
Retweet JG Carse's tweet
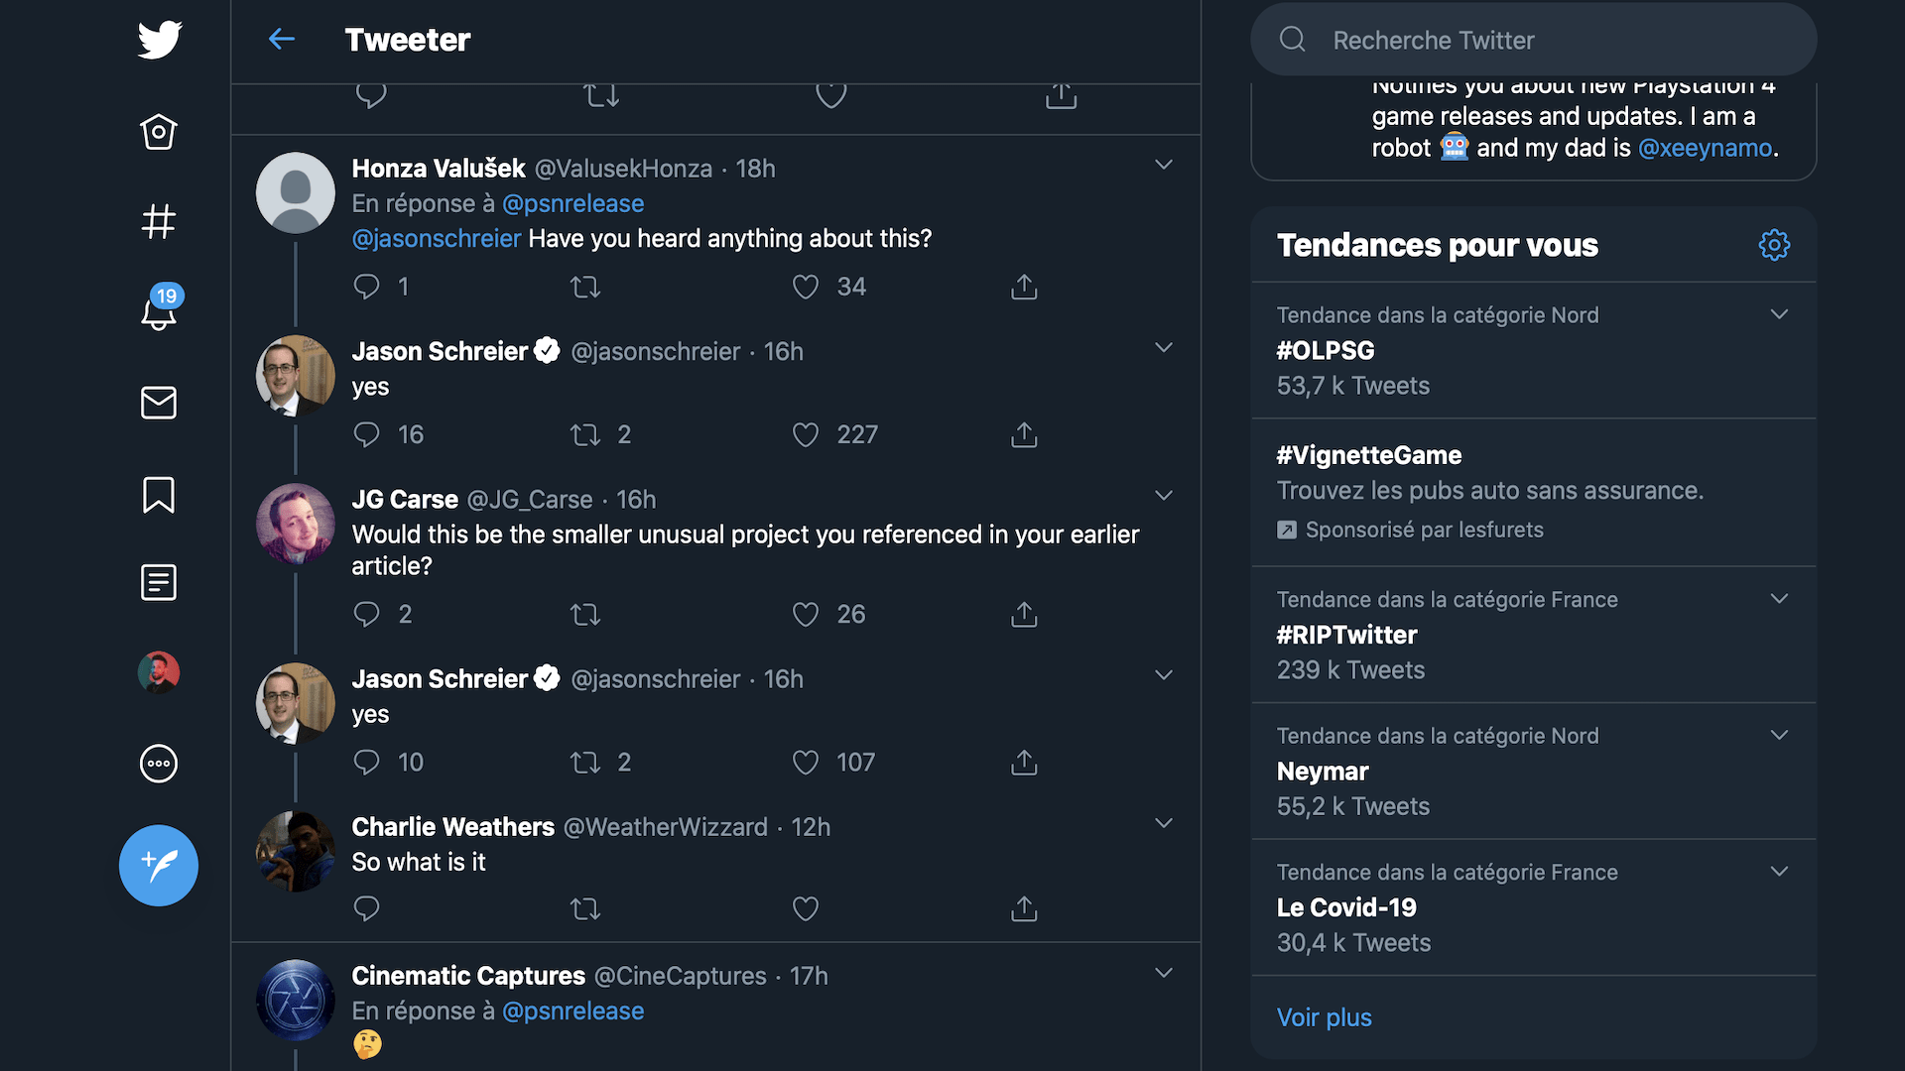pyautogui.click(x=585, y=615)
